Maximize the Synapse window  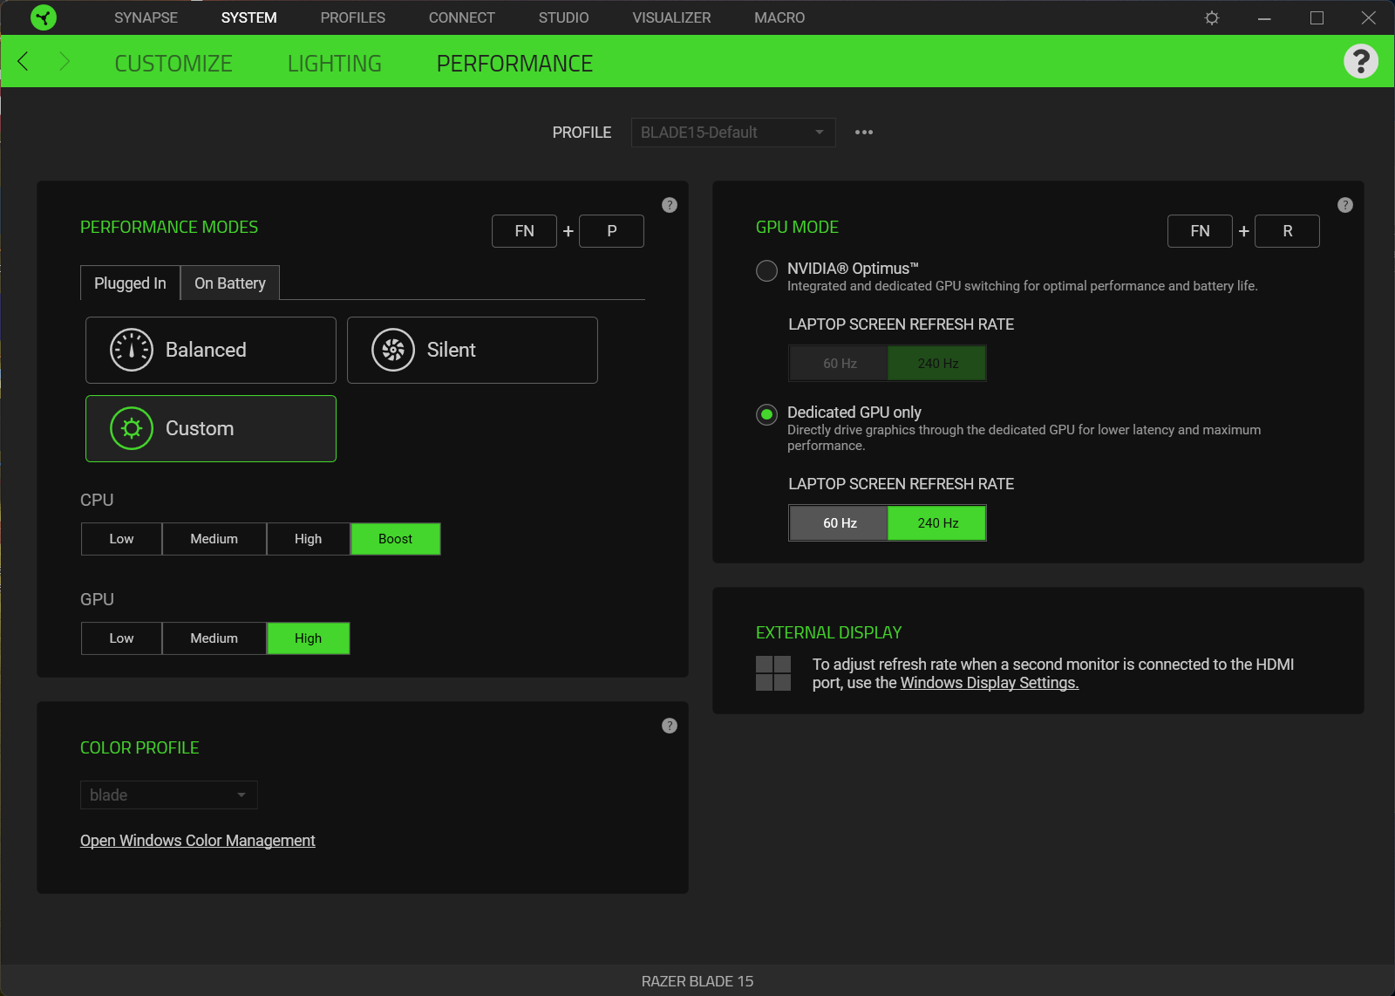coord(1317,17)
